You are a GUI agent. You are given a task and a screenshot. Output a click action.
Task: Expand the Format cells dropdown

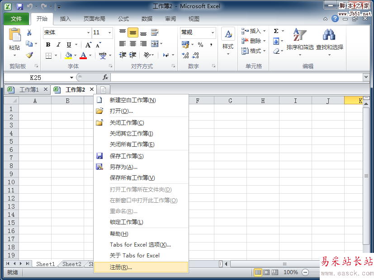(264, 51)
